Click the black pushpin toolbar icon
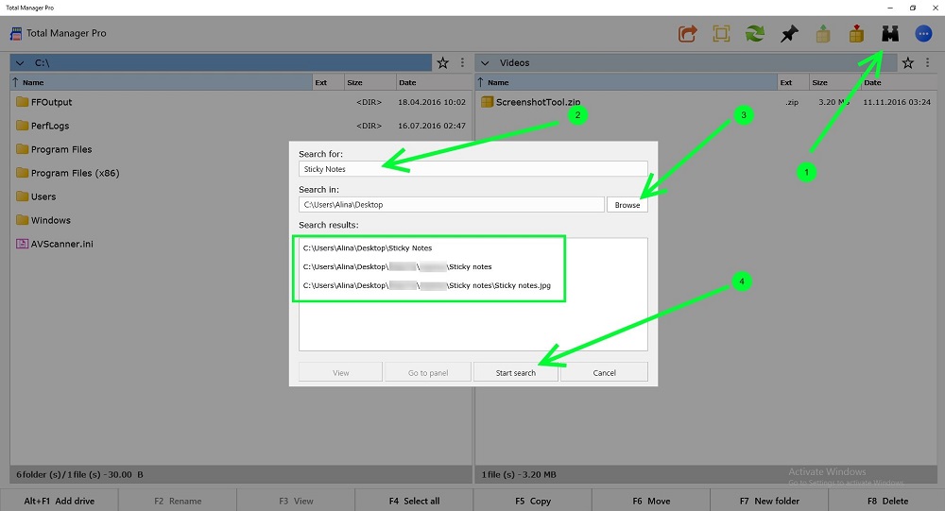 [x=789, y=34]
